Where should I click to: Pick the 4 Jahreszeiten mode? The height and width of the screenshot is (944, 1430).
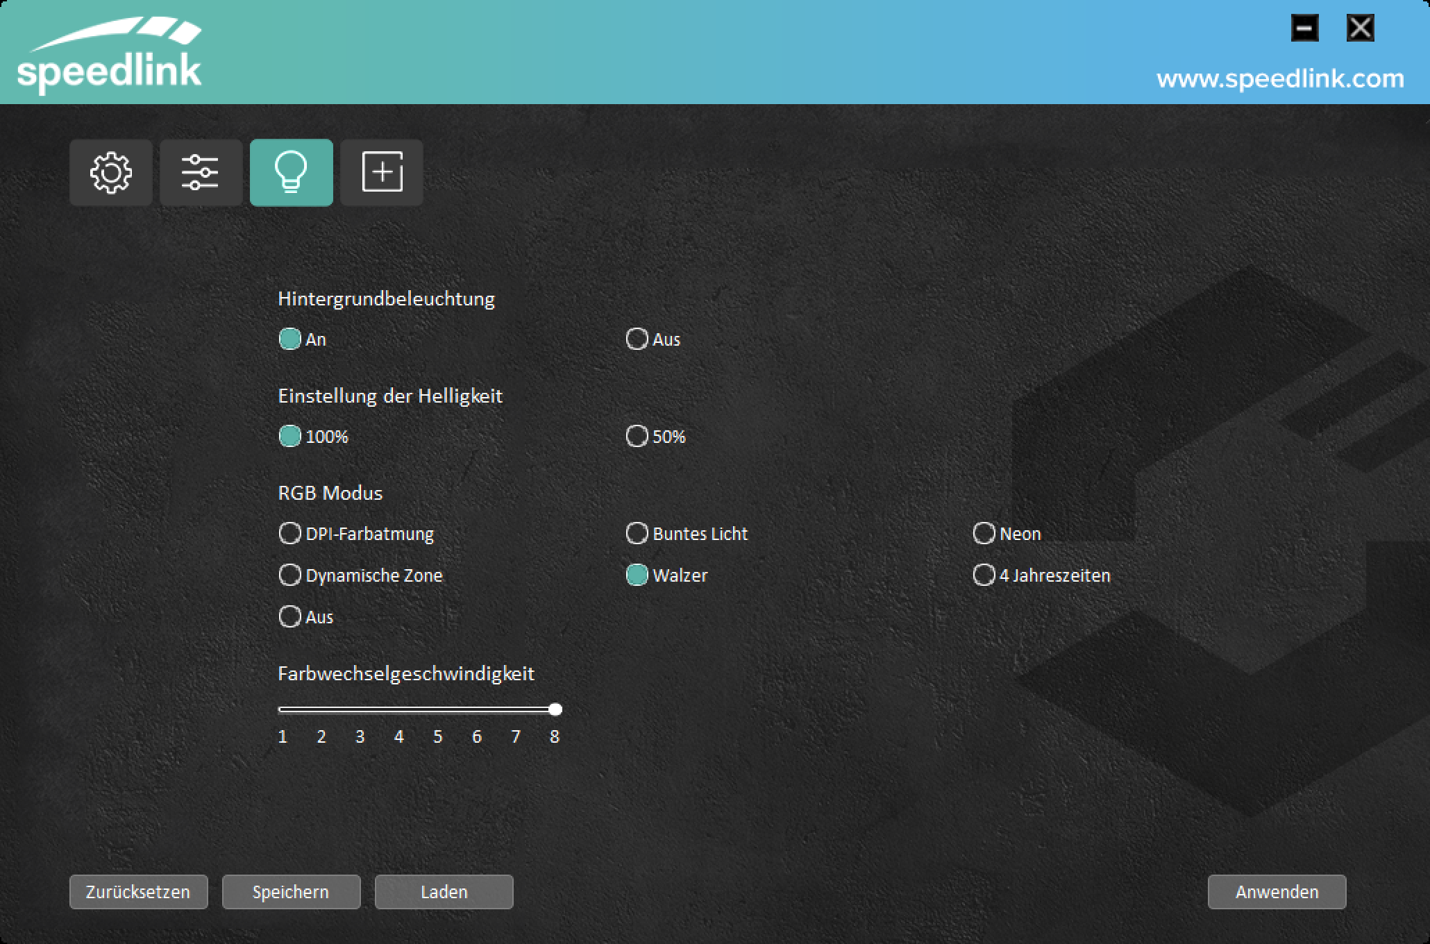[x=984, y=575]
